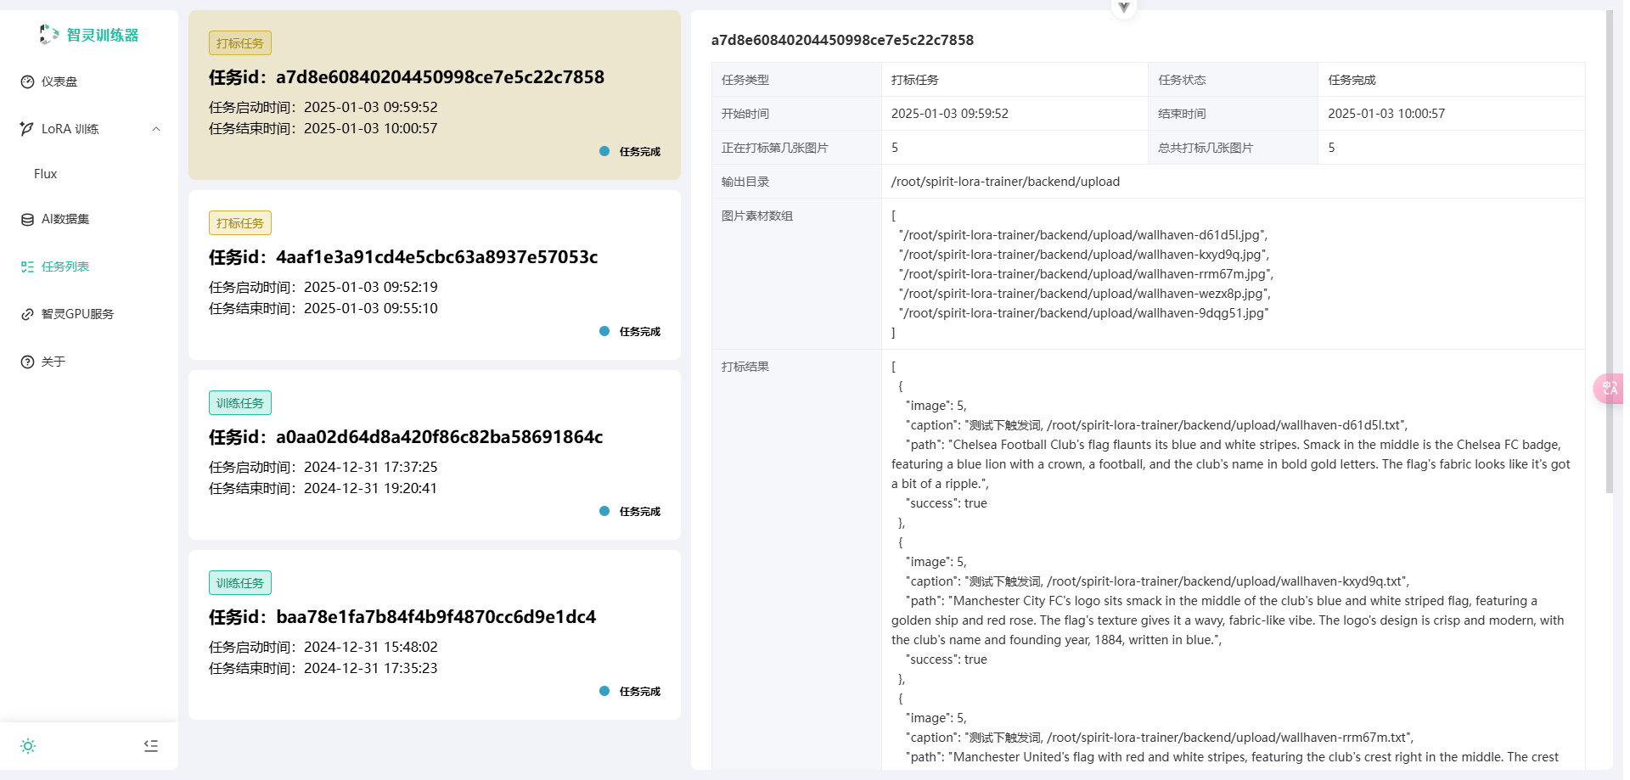Click the 智灵GPU服务 link icon

click(27, 314)
